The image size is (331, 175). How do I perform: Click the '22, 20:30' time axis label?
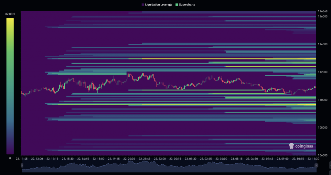[x=129, y=159]
